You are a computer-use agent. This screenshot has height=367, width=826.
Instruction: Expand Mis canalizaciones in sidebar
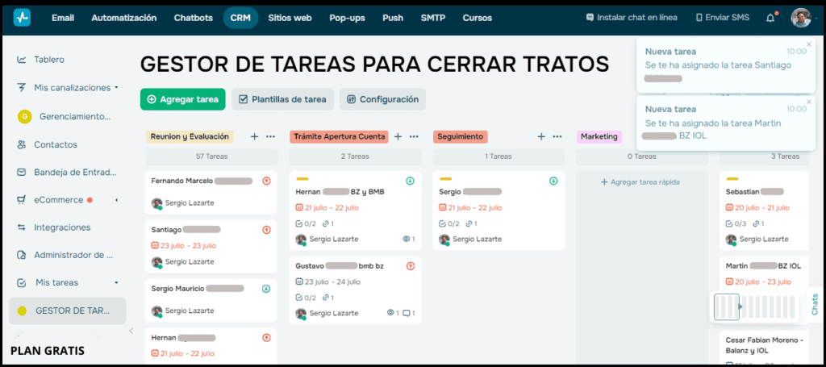point(117,87)
